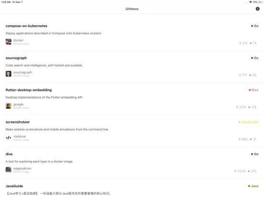Image resolution: width=264 pixels, height=198 pixels.
Task: Click description 'Deploy applications described in Compose'
Action: tap(53, 33)
